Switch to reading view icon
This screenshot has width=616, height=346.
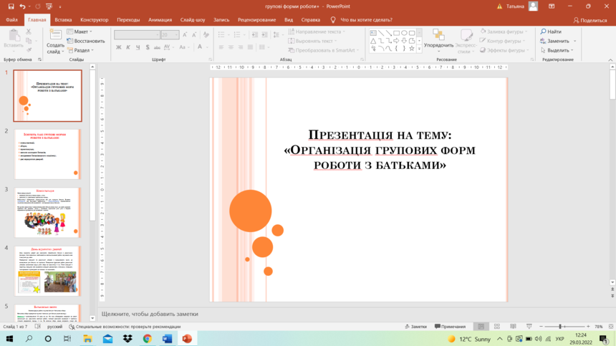(x=513, y=327)
